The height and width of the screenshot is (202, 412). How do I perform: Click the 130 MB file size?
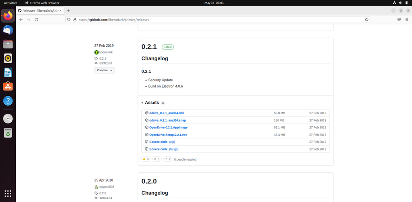coord(279,120)
